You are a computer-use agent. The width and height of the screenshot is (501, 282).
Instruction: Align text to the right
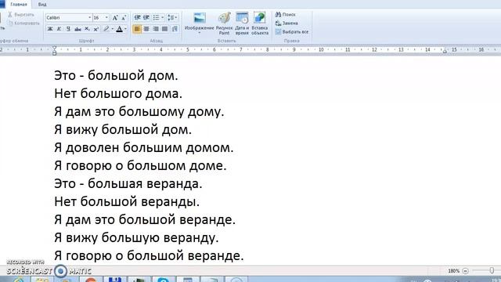(156, 29)
